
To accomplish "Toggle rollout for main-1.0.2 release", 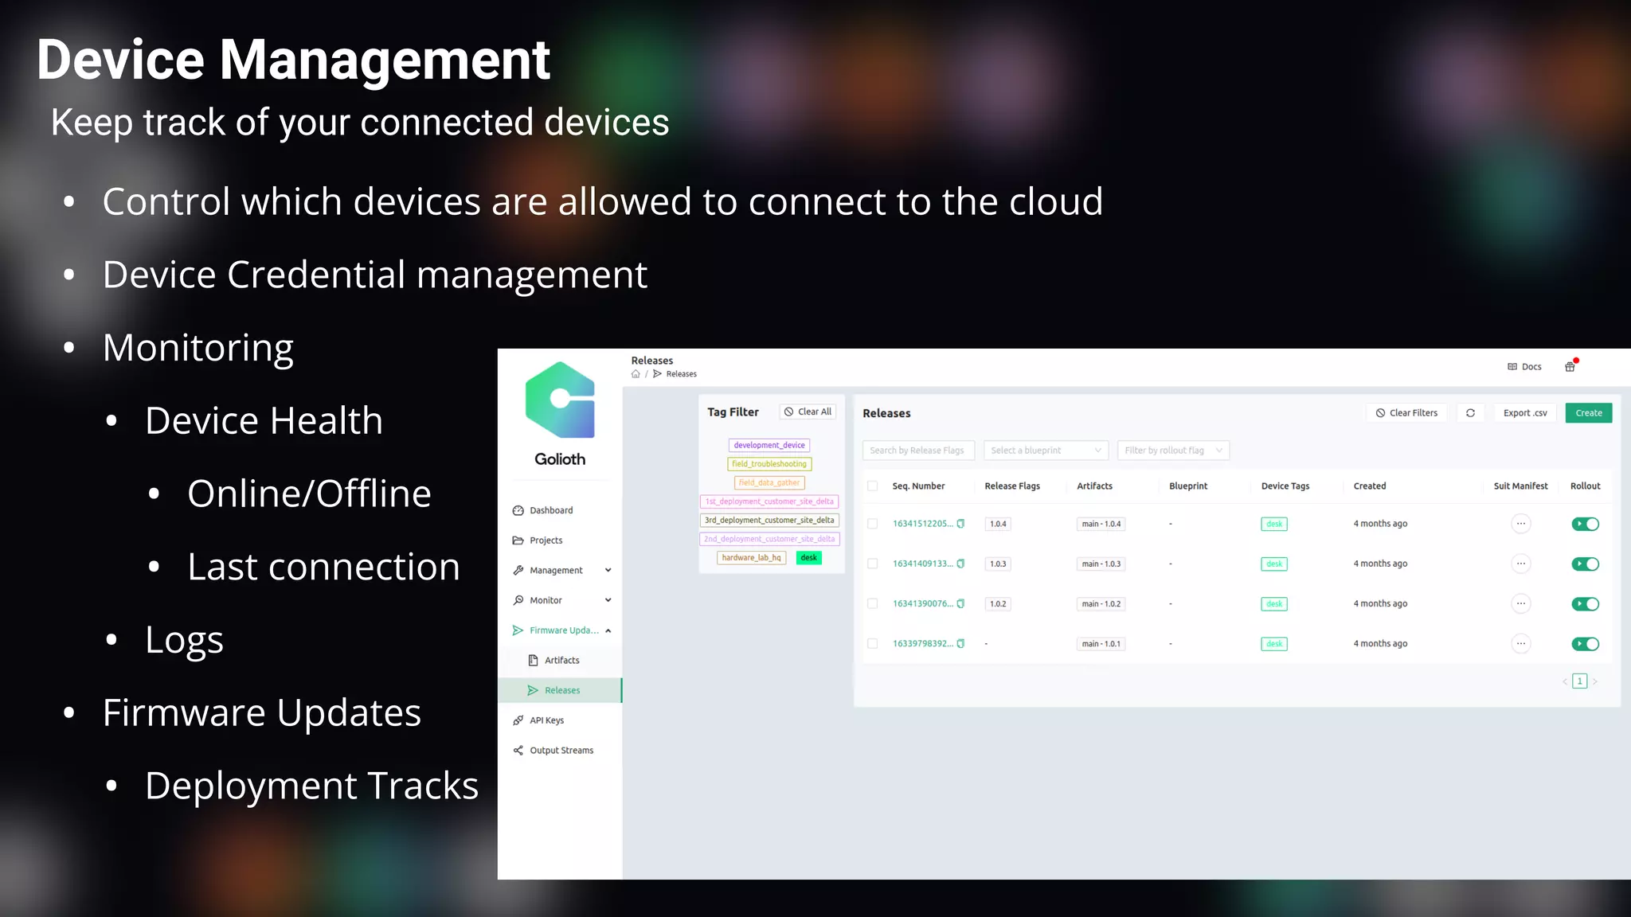I will point(1585,603).
